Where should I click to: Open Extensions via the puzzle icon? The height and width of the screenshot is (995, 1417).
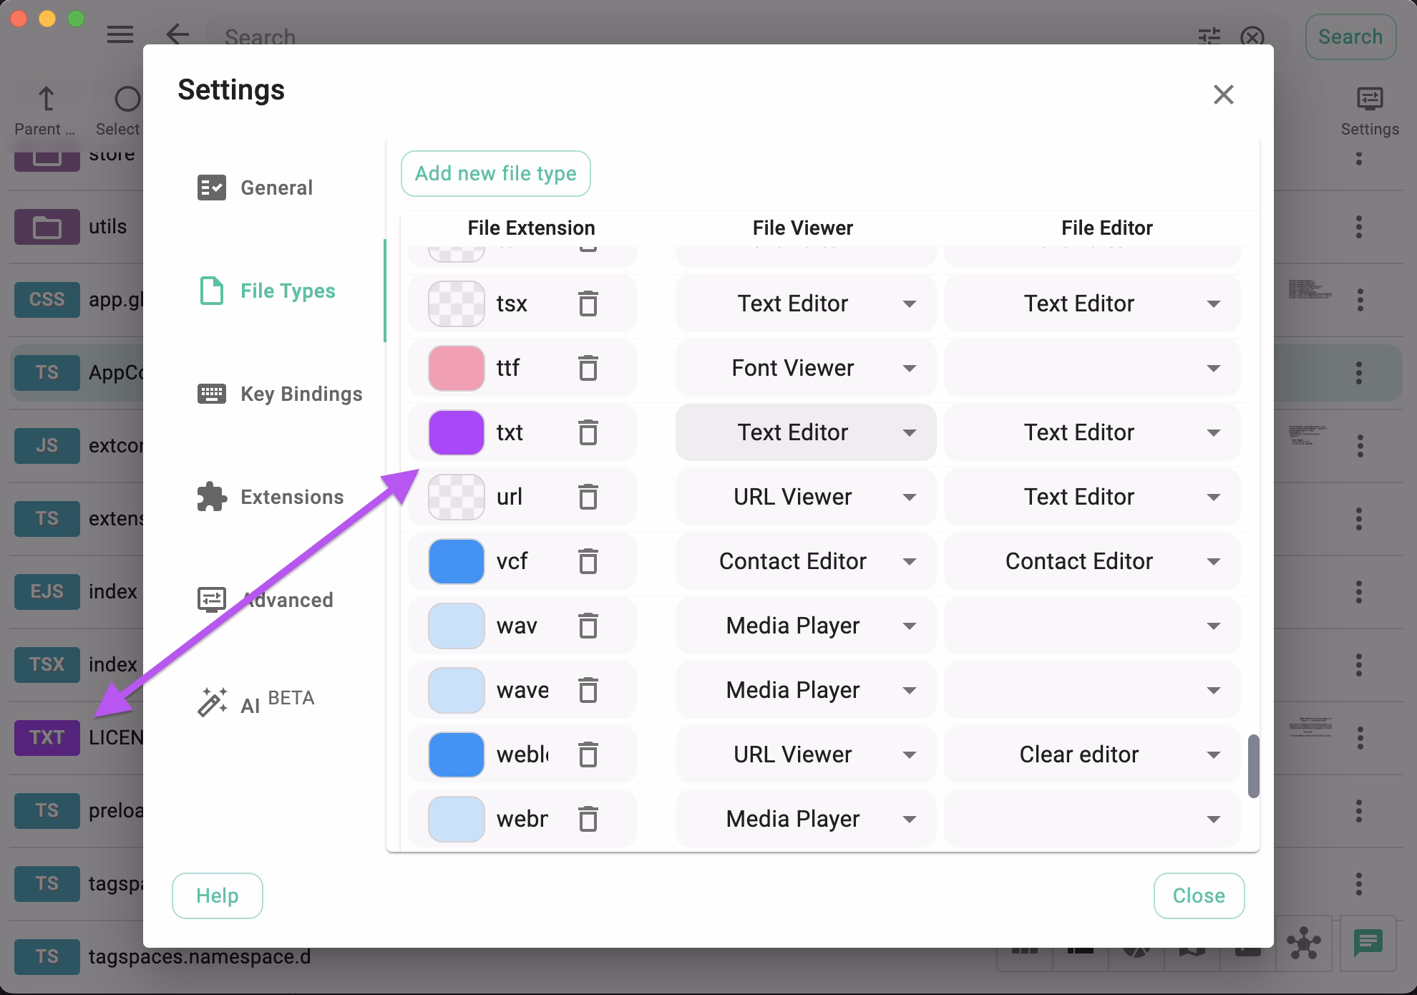[x=212, y=496]
